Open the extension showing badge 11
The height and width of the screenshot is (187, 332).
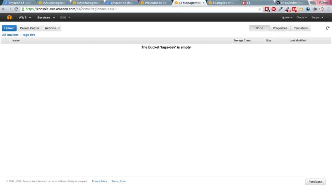point(288,9)
